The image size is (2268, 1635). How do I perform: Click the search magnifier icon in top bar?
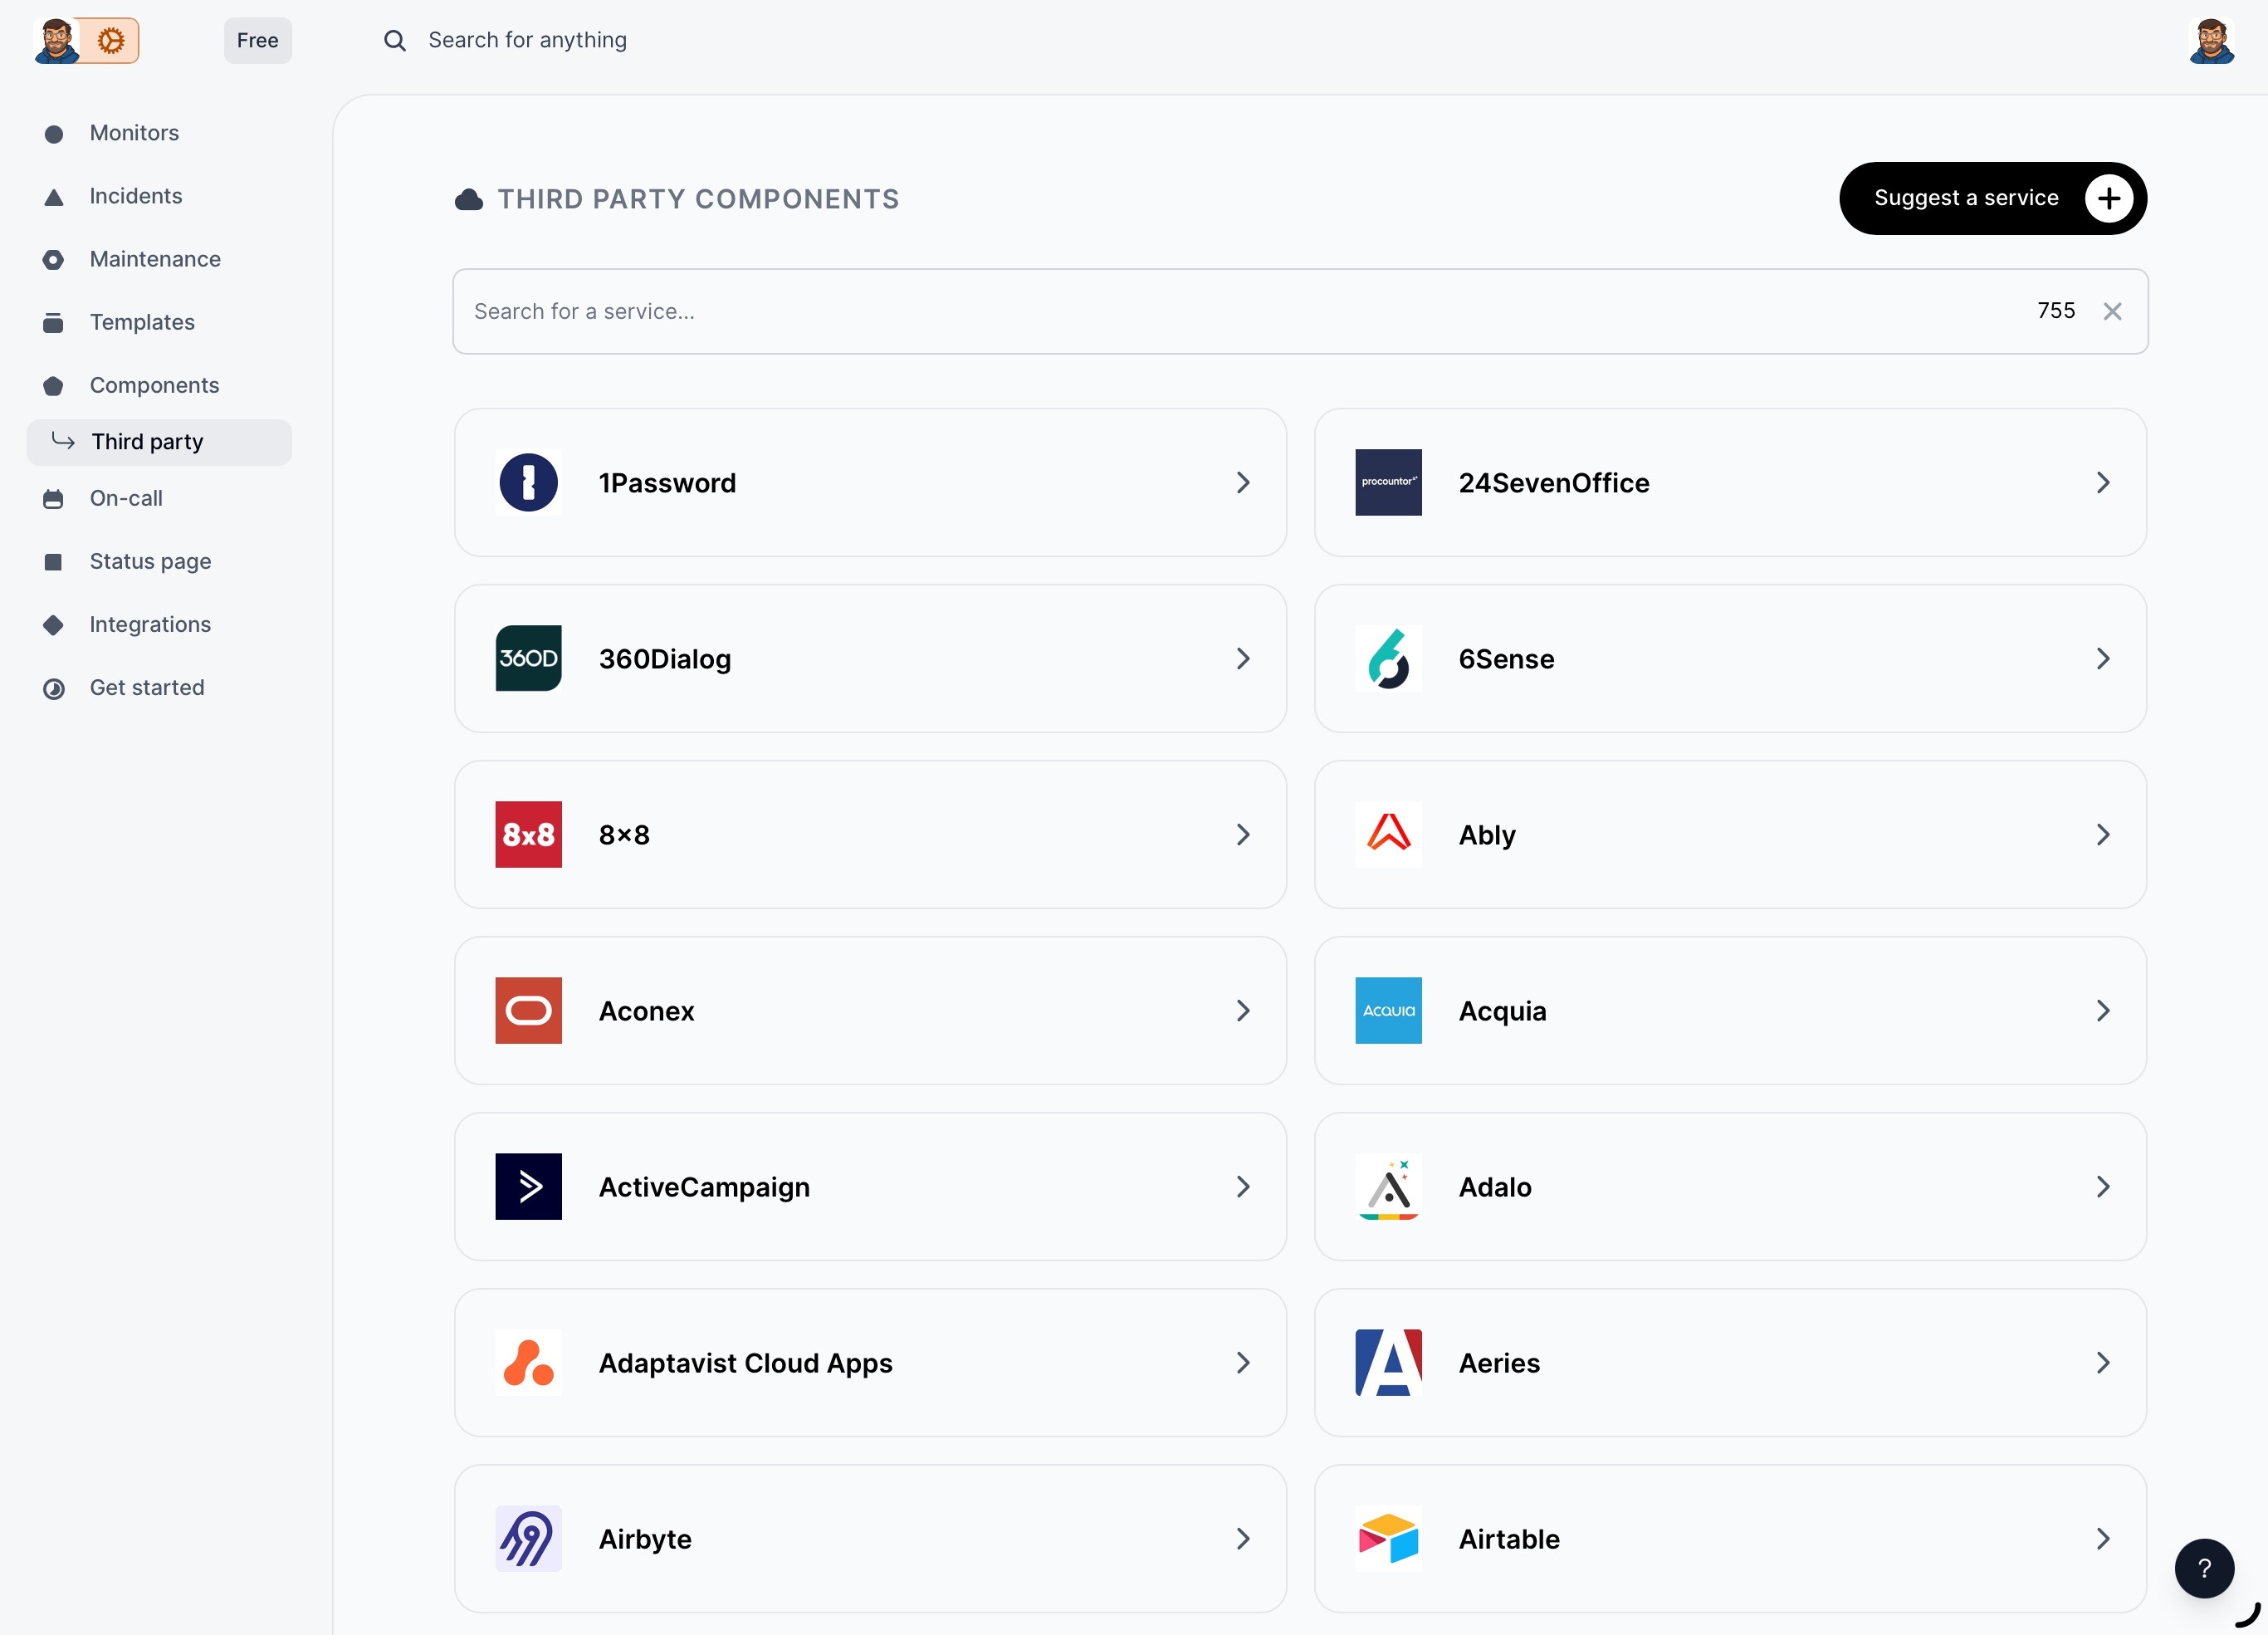tap(395, 40)
